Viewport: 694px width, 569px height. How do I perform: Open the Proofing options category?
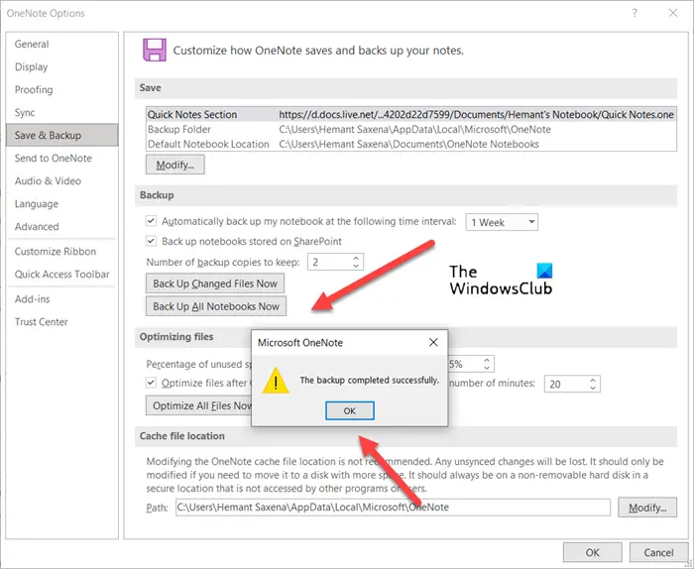coord(61,90)
